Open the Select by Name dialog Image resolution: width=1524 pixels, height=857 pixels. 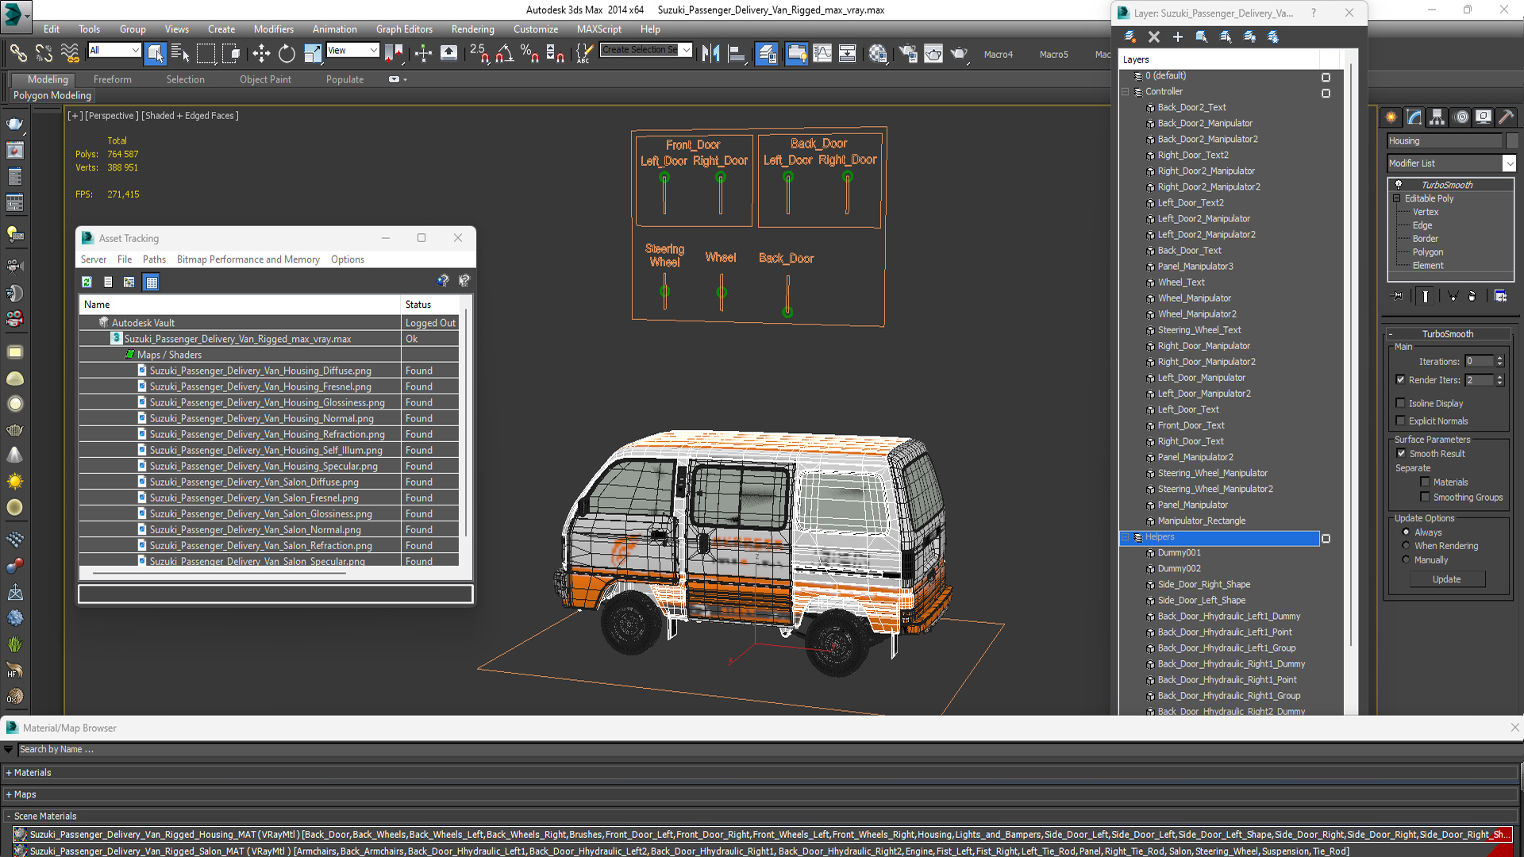(180, 53)
